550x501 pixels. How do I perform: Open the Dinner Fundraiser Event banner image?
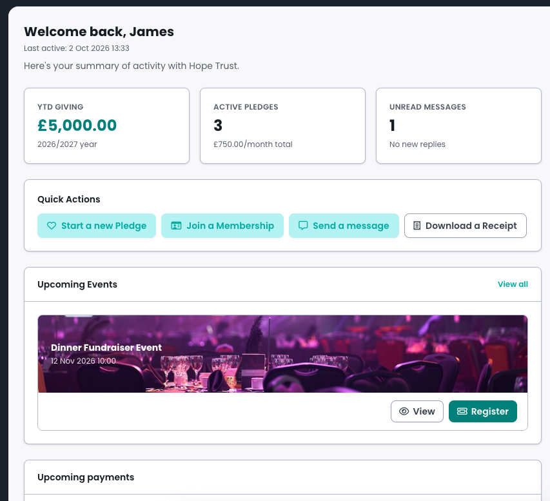click(282, 353)
